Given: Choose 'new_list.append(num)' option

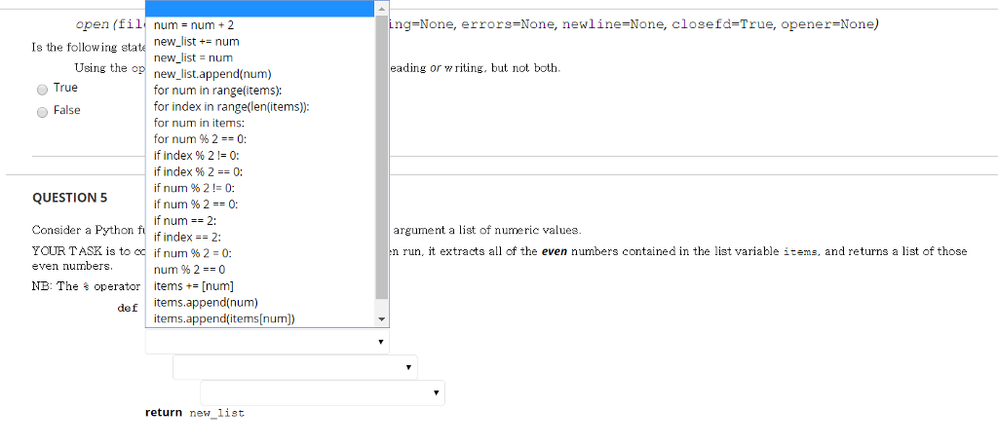Looking at the screenshot, I should tap(260, 74).
